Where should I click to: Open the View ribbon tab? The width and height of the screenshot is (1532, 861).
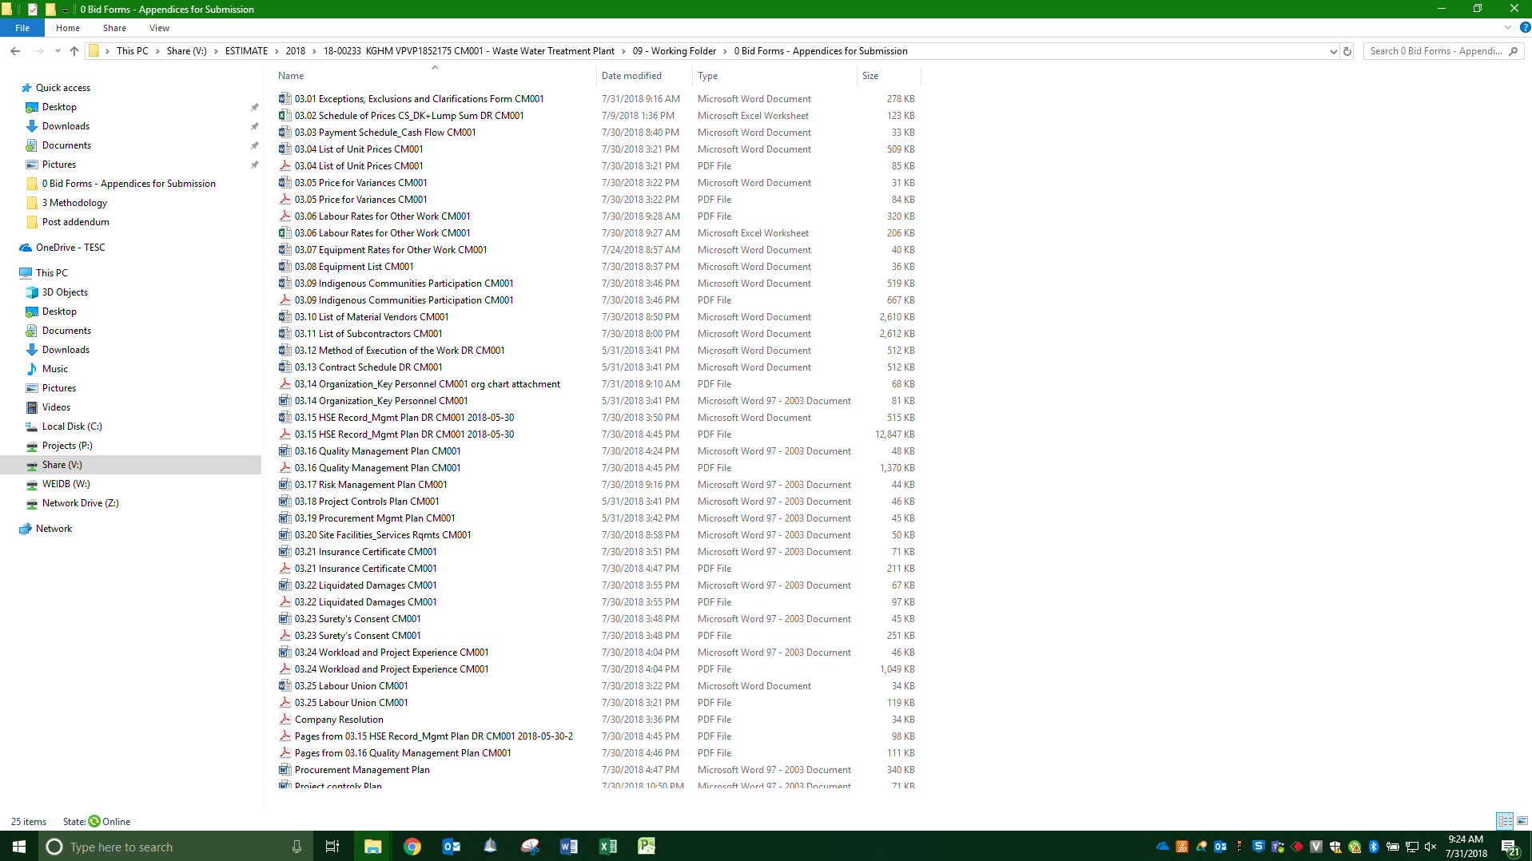[159, 28]
